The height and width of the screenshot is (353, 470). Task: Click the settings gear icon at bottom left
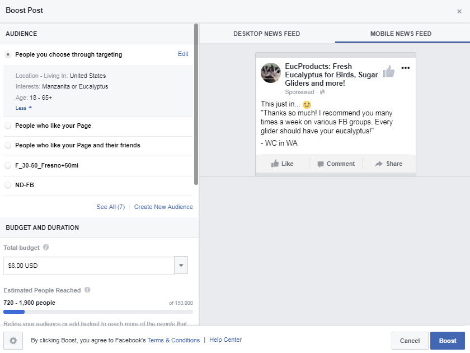[12, 341]
